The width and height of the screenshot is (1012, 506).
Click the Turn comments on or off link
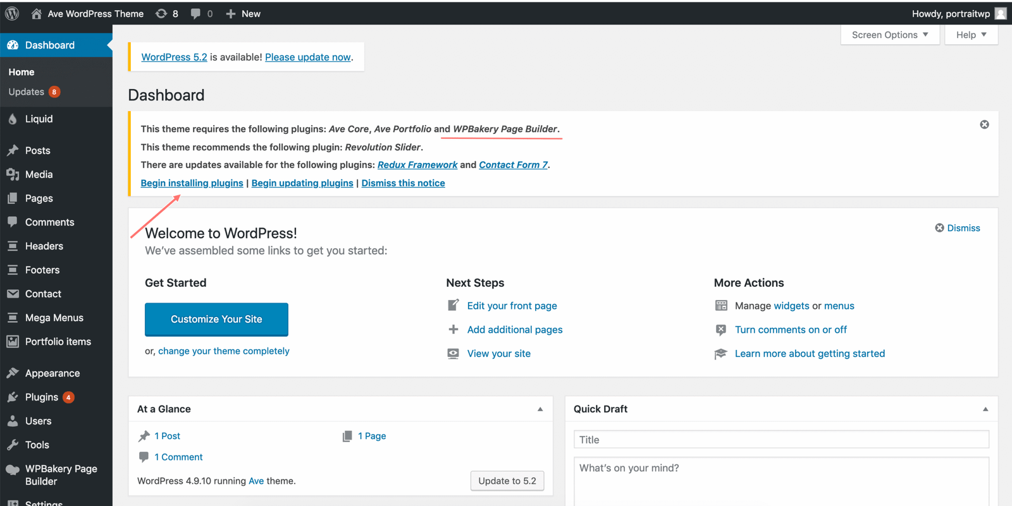point(791,330)
